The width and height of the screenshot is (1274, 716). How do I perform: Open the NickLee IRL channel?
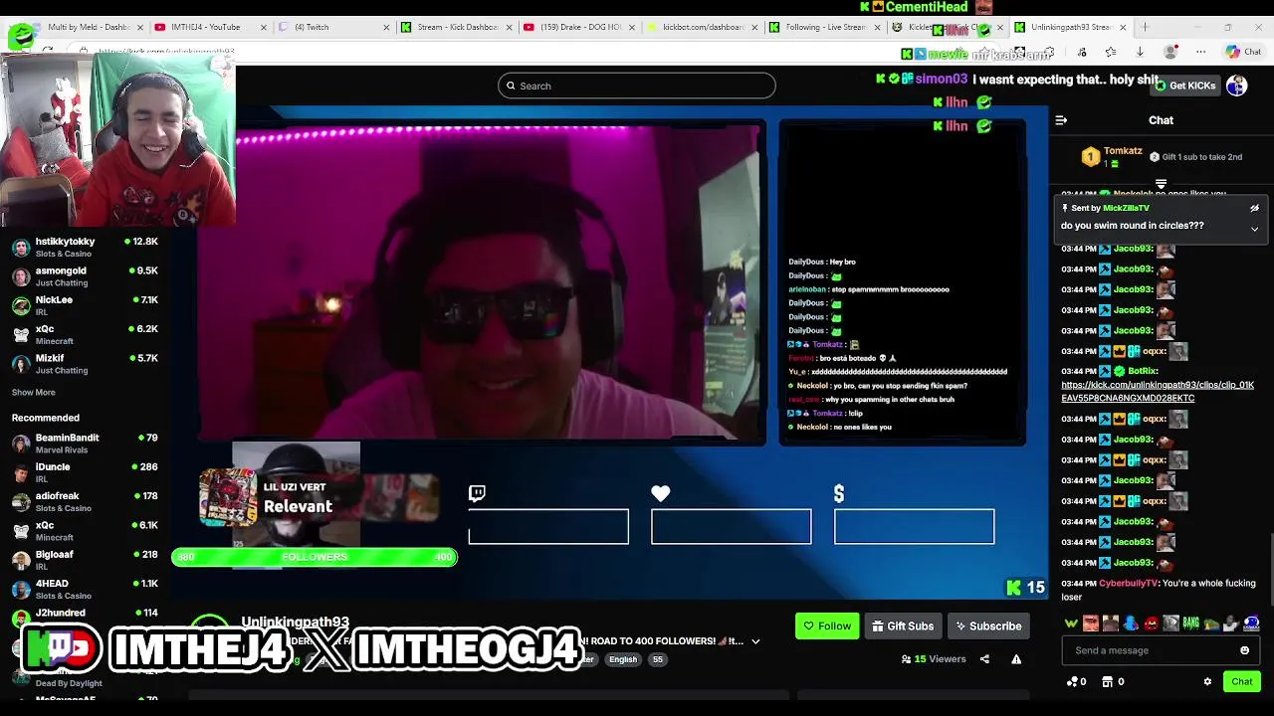point(85,306)
